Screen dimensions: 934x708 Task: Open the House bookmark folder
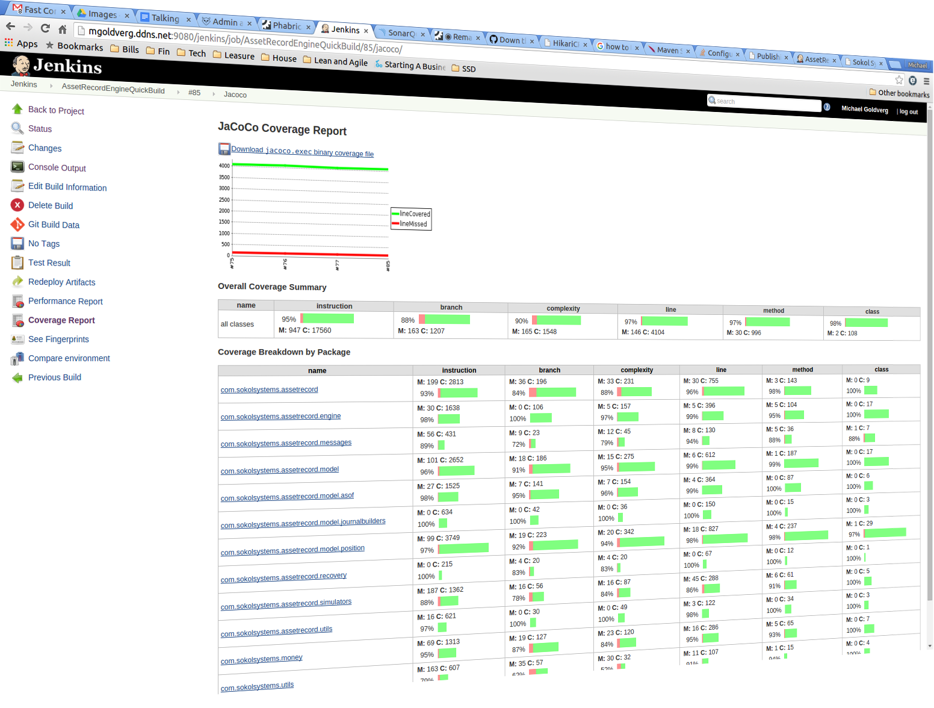(x=279, y=58)
